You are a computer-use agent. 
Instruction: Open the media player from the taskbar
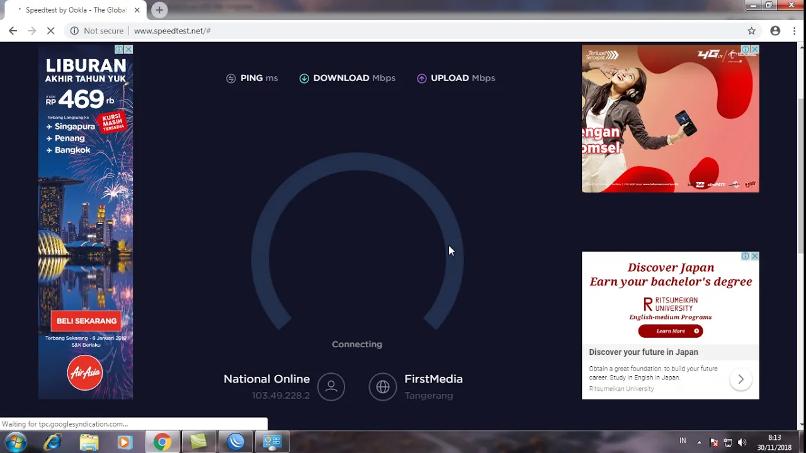(125, 442)
